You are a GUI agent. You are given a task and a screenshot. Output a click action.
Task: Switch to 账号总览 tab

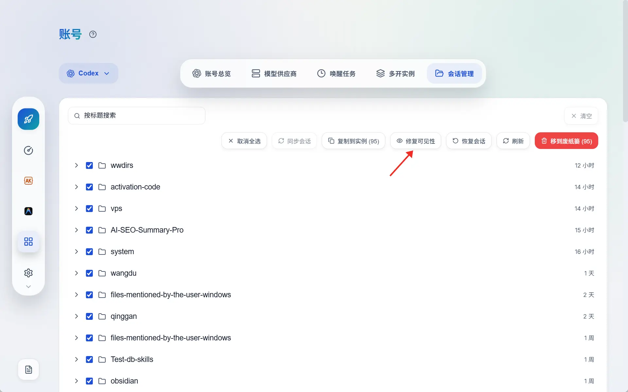pos(212,73)
